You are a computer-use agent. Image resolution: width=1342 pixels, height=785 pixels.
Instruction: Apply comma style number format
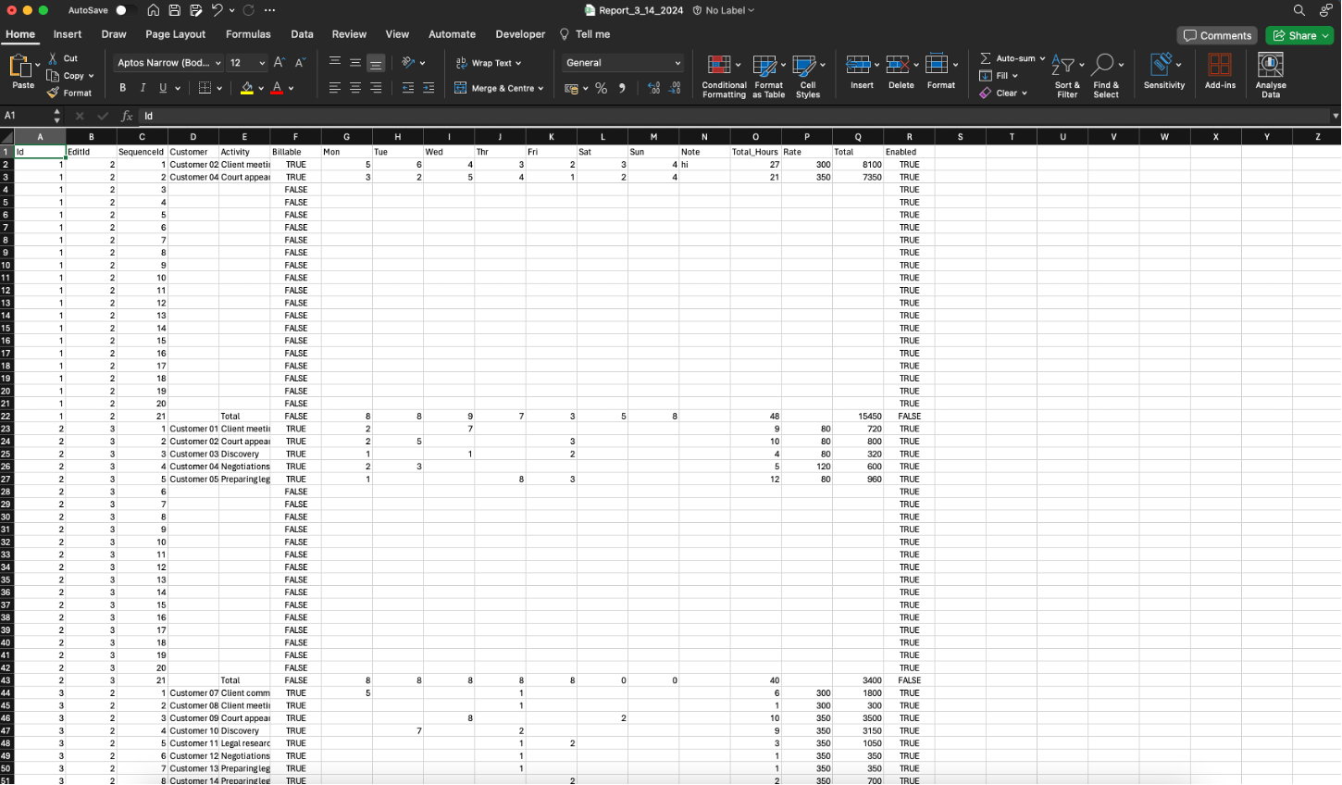(622, 88)
